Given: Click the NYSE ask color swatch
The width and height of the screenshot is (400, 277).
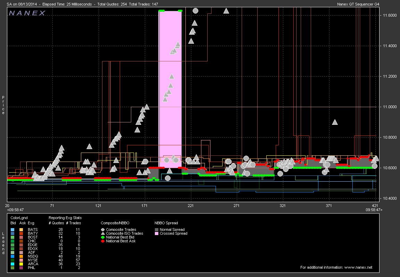Looking at the screenshot, I should 21,260.
